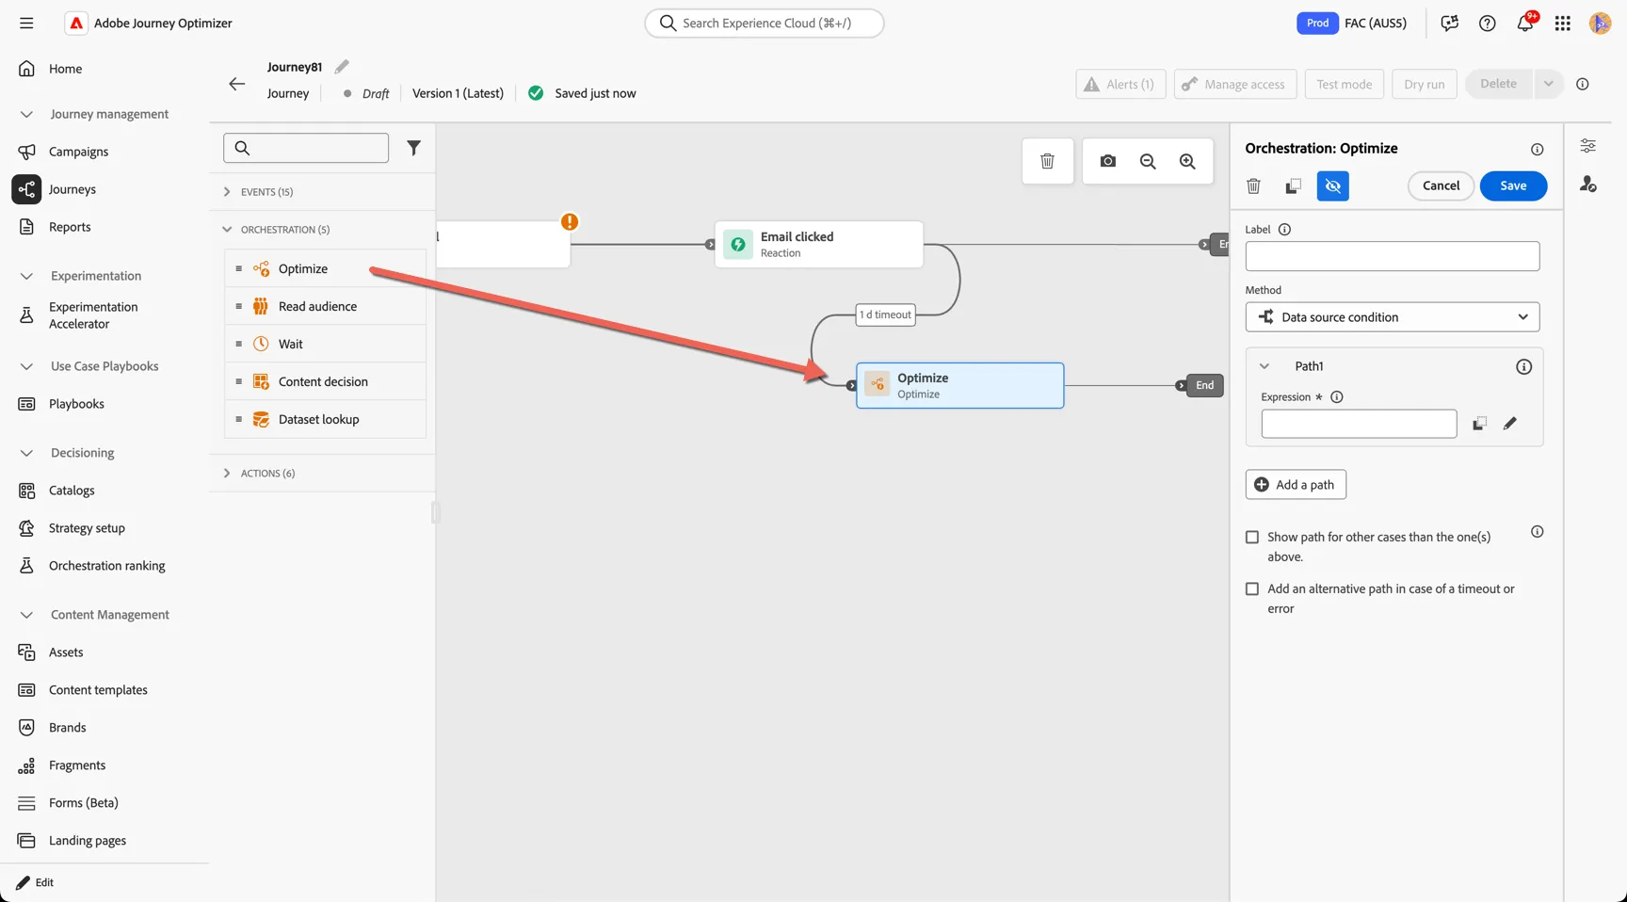
Task: Collapse the Journey management nav section
Action: [x=26, y=114]
